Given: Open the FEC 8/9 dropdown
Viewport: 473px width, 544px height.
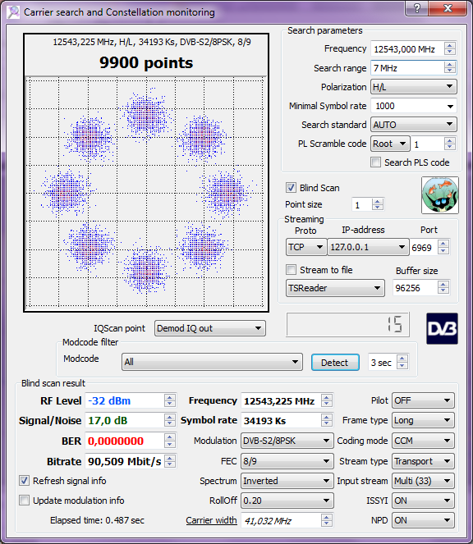Looking at the screenshot, I should pos(287,461).
